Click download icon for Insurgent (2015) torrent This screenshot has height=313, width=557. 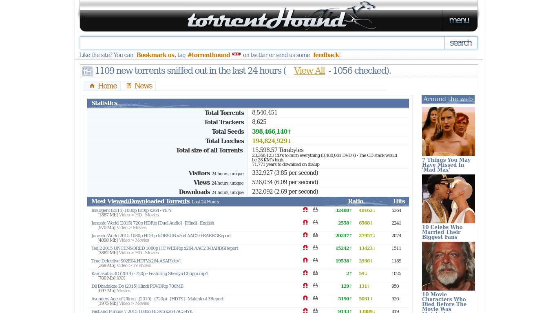click(x=315, y=210)
